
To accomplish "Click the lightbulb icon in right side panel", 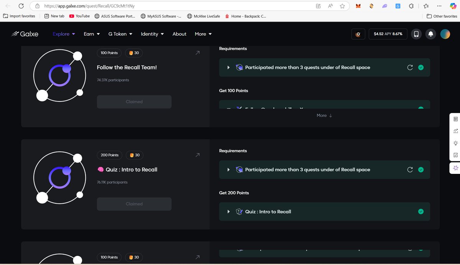I will (455, 143).
